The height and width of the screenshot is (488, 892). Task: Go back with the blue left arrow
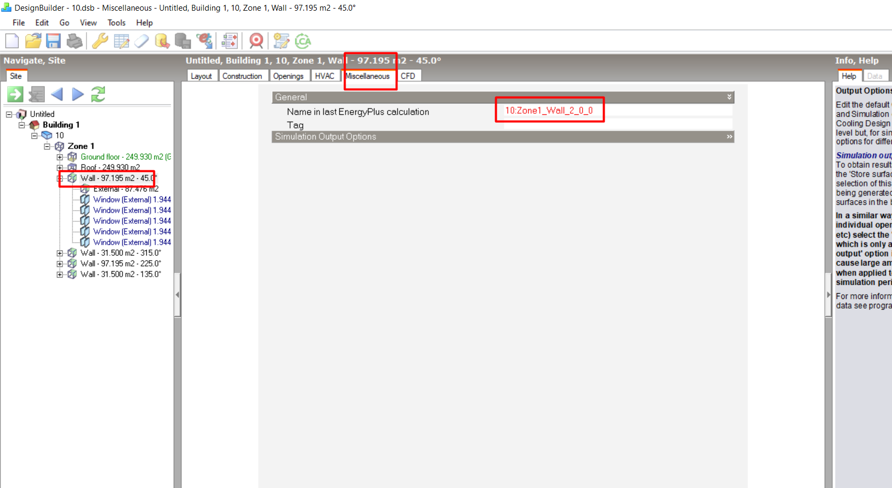click(57, 95)
